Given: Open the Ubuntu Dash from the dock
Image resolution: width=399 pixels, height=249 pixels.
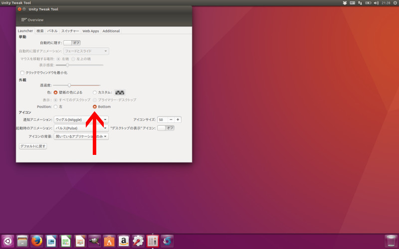Looking at the screenshot, I should click(8, 241).
